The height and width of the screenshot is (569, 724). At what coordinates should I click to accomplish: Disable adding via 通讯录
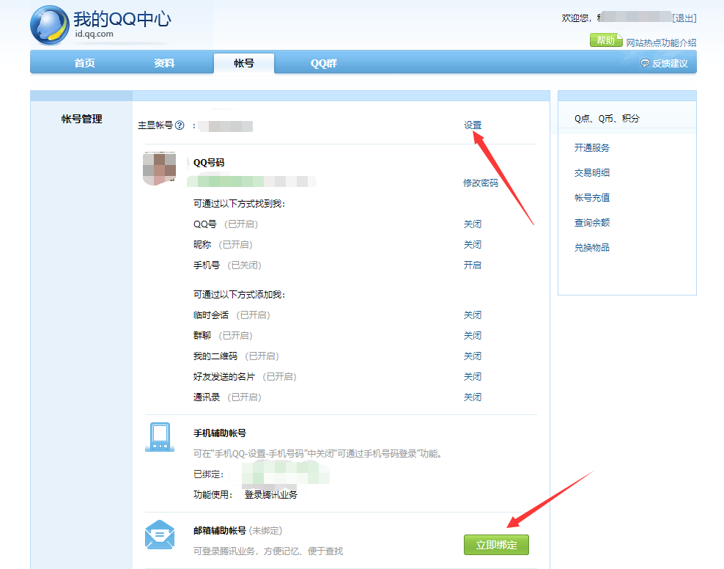pos(473,397)
